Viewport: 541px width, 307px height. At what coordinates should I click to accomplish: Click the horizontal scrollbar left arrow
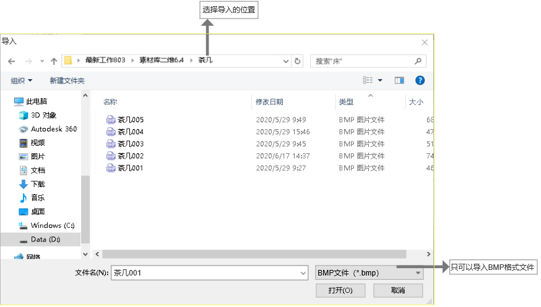click(97, 254)
